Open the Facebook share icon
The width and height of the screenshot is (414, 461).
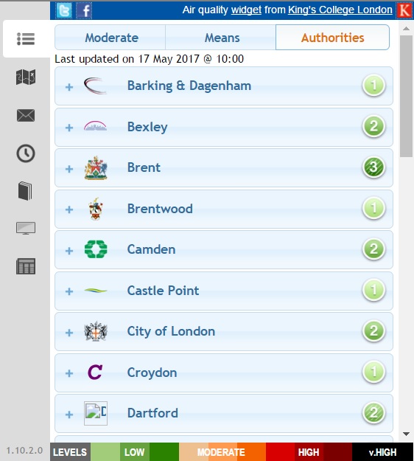pyautogui.click(x=84, y=10)
